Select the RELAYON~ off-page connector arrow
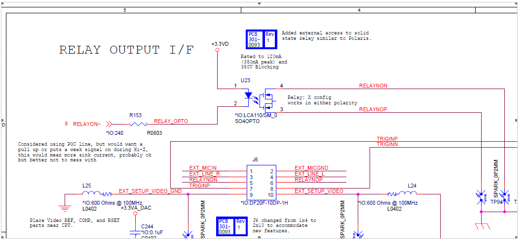The image size is (527, 251). coord(110,124)
